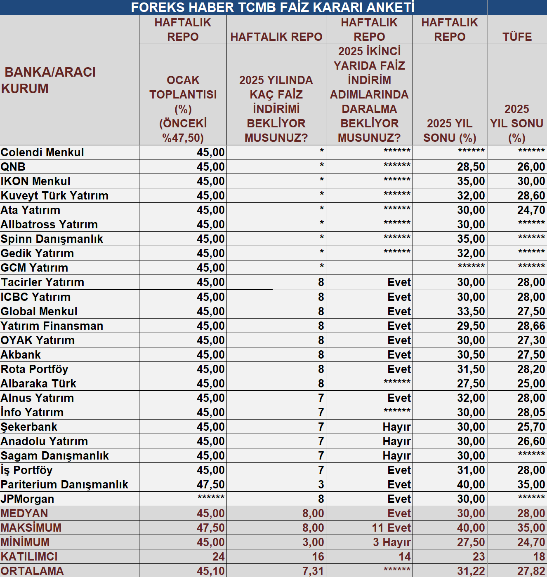This screenshot has height=577, width=547.
Task: Click the FOREKS HABER TCMB survey title
Action: click(x=272, y=7)
